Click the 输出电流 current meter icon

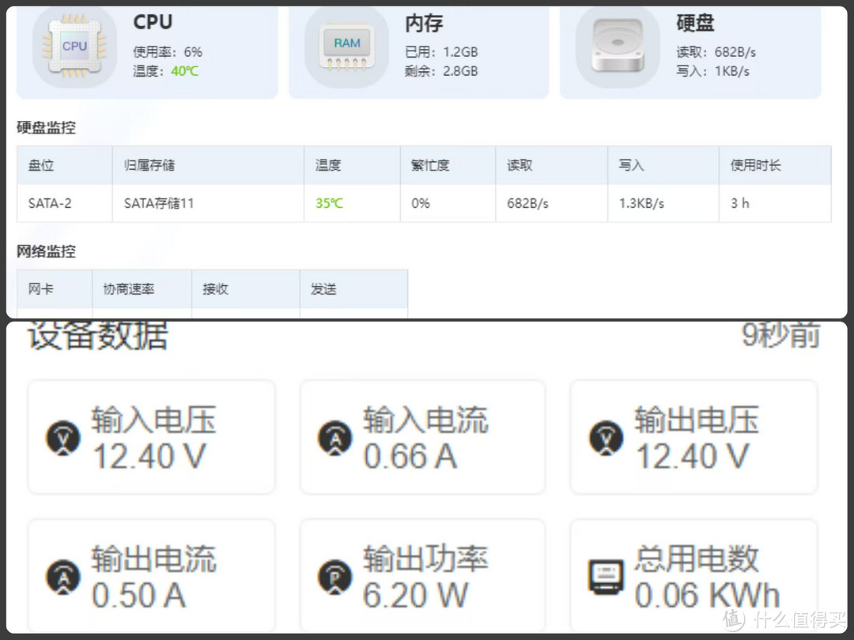(62, 574)
